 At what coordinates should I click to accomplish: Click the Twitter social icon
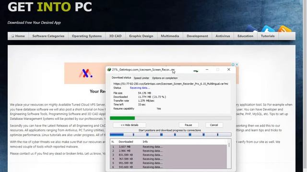268,29
